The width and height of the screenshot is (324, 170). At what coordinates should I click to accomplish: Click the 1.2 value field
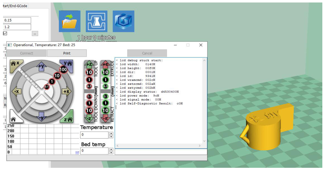[17, 27]
